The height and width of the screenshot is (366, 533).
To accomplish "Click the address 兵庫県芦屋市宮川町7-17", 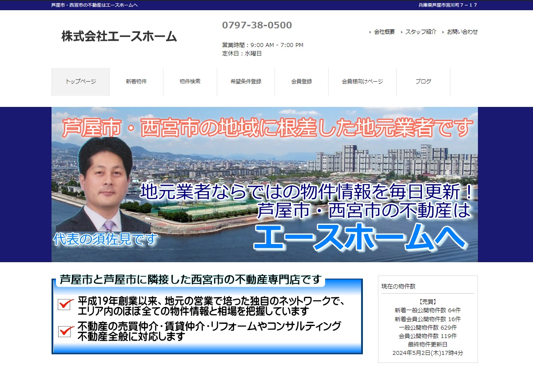I will [448, 5].
